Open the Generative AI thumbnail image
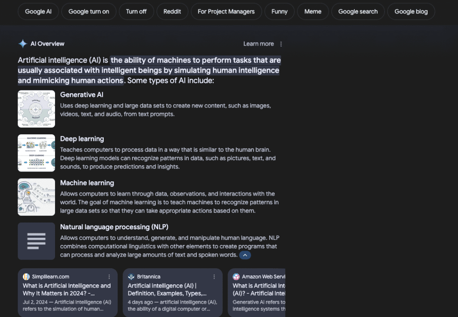 coord(36,109)
